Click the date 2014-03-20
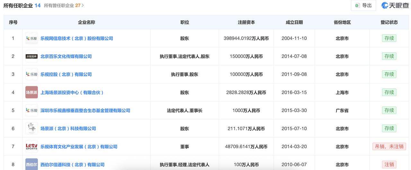 click(x=294, y=147)
